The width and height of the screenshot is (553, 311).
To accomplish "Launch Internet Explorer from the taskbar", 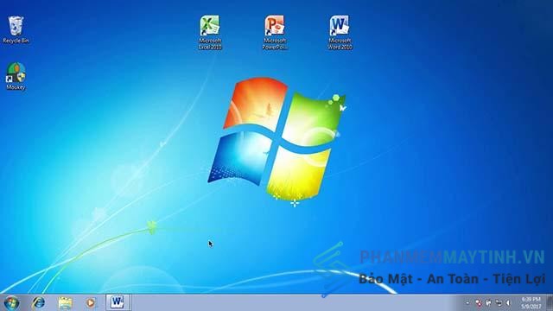I will (x=38, y=302).
